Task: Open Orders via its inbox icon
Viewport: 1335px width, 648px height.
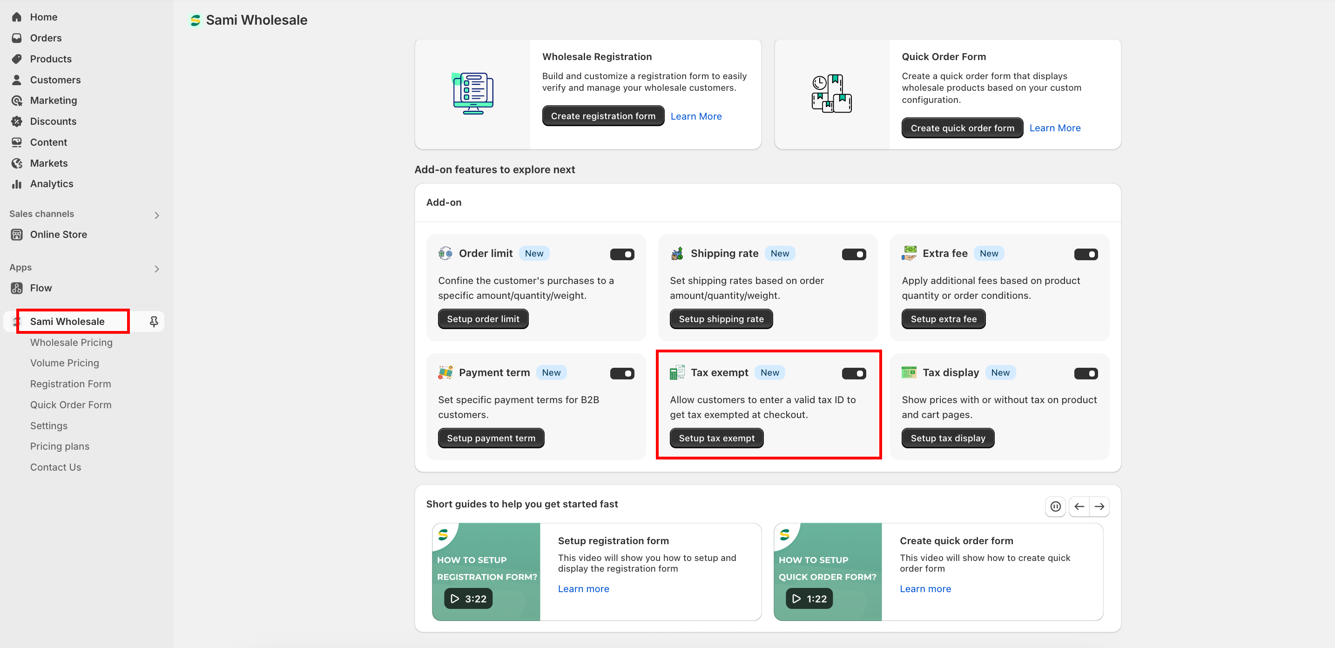Action: tap(17, 38)
